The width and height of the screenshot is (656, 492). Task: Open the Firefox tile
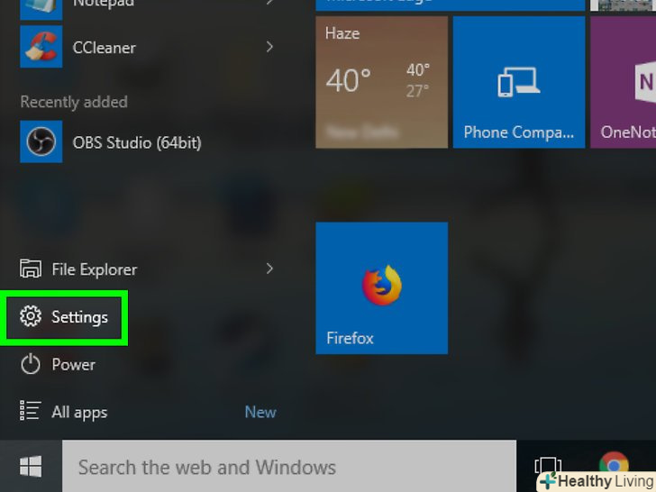pyautogui.click(x=381, y=287)
